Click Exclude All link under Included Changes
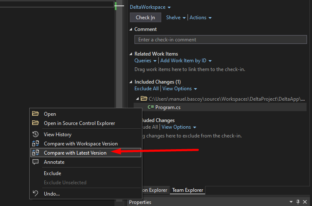The image size is (312, 206). coord(146,89)
